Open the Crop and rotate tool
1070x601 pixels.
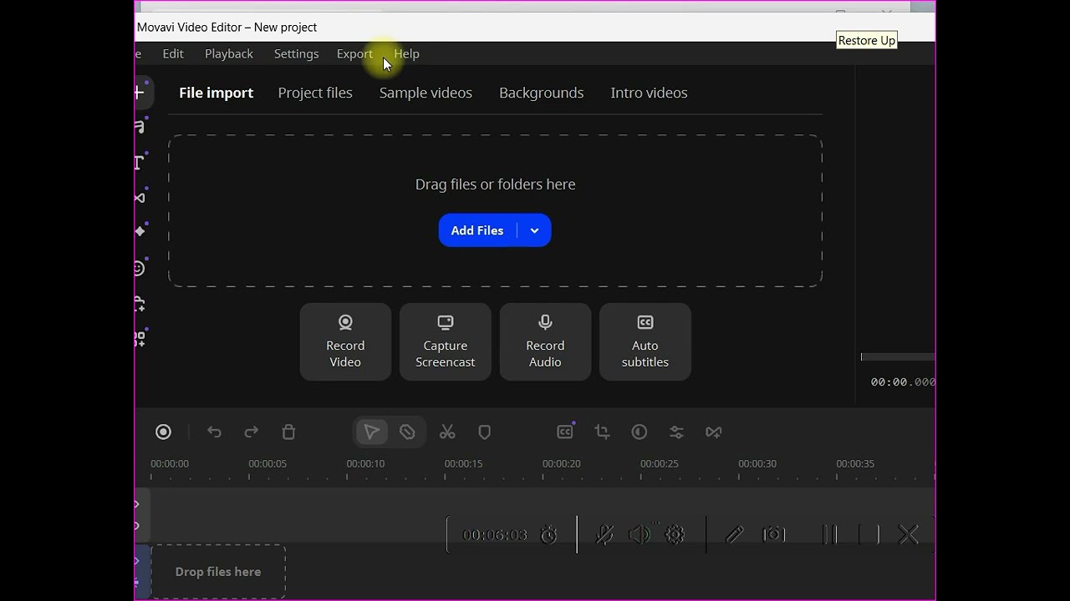tap(602, 432)
